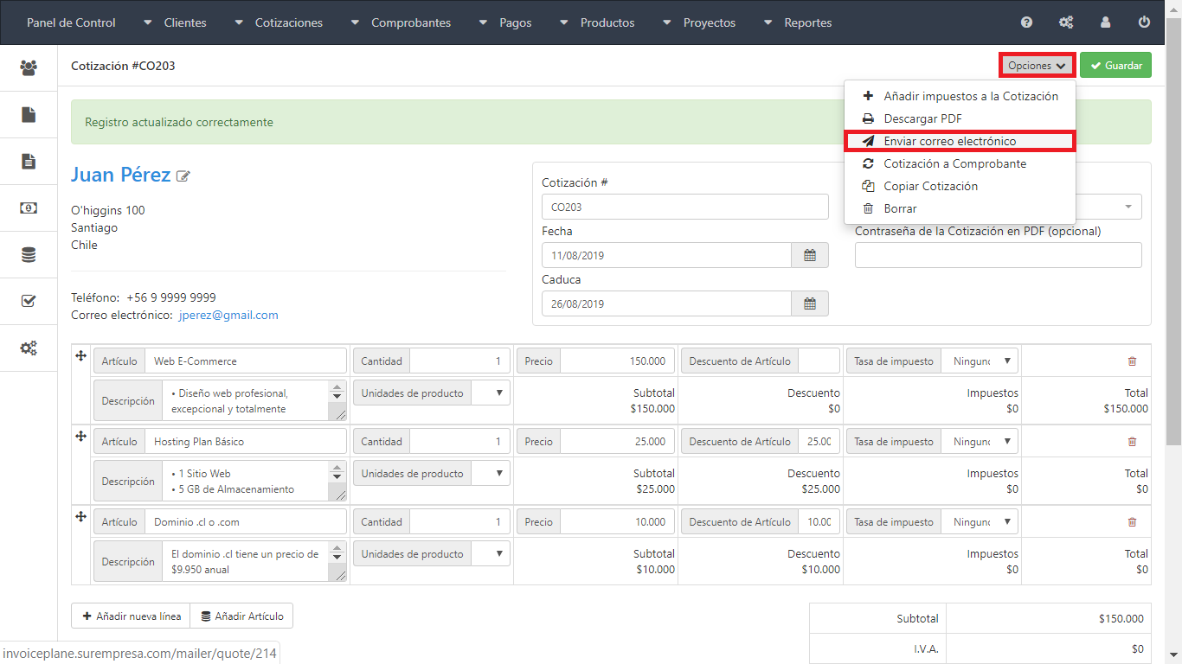Click the clients icon in left sidebar
Screen dimensions: 1182x664
tap(29, 67)
